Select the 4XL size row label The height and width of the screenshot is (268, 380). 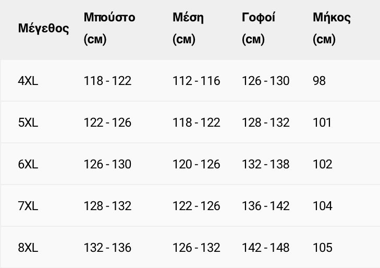tap(28, 81)
